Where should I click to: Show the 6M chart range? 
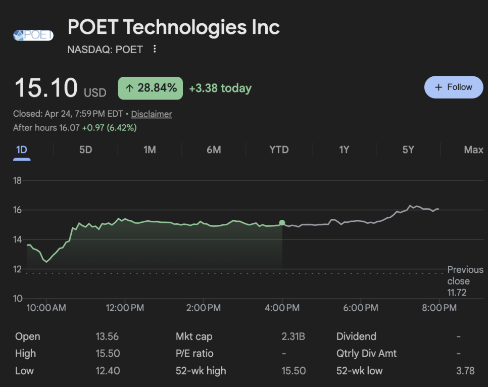click(x=214, y=150)
